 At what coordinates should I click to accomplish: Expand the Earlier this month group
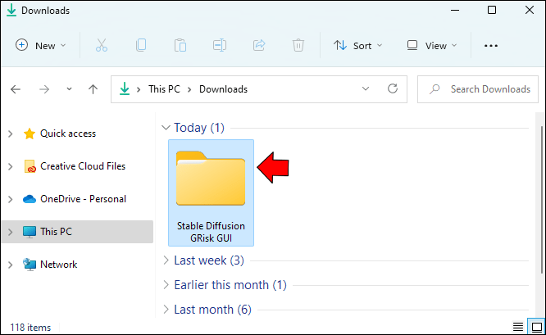tap(166, 284)
